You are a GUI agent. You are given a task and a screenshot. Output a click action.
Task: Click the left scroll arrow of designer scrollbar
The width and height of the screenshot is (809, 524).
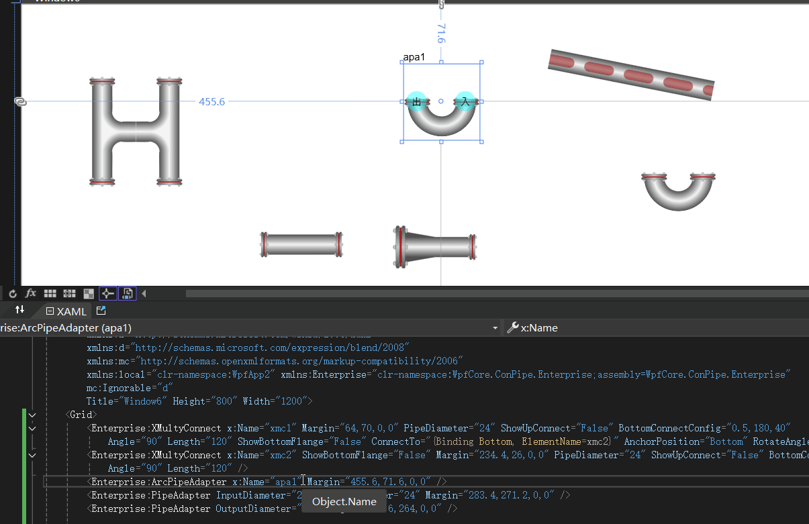coord(143,293)
